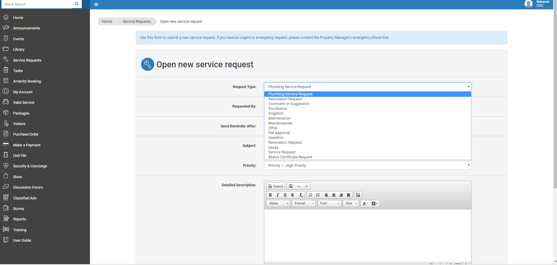Navigate to Service Requests breadcrumb
The width and height of the screenshot is (557, 265).
pyautogui.click(x=136, y=21)
